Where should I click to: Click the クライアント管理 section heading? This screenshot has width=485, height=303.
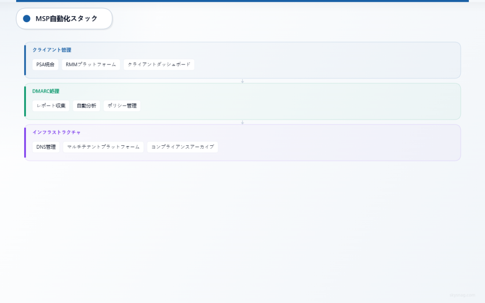pos(52,49)
